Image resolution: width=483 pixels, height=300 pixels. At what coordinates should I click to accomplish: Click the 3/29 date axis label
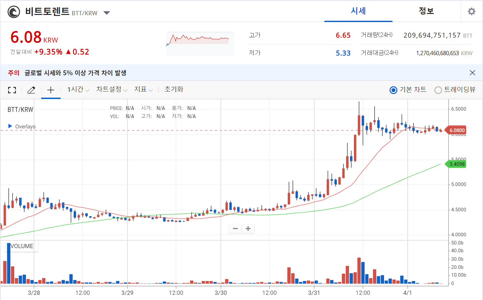127,293
